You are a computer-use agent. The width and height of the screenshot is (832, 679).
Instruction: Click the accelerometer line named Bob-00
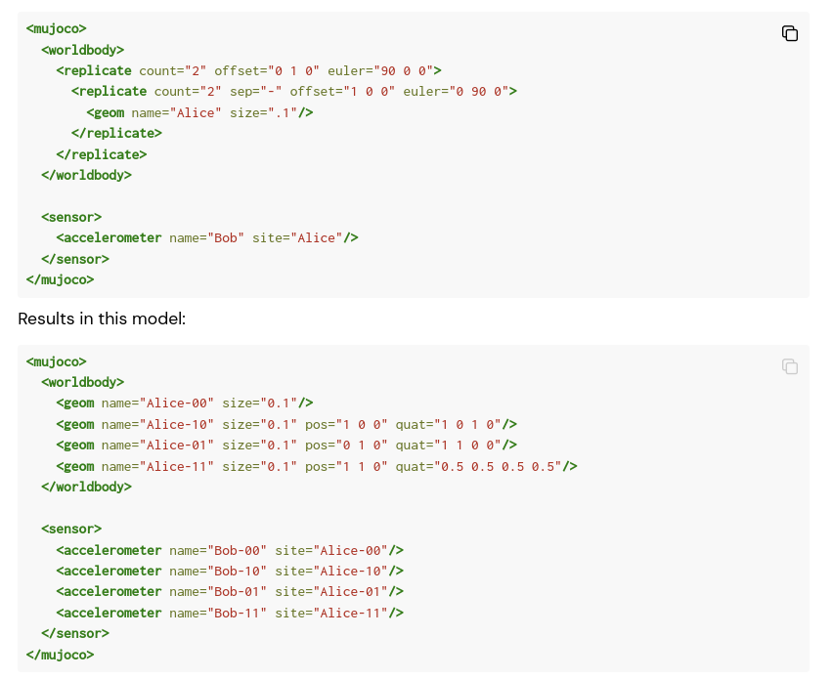(x=230, y=550)
